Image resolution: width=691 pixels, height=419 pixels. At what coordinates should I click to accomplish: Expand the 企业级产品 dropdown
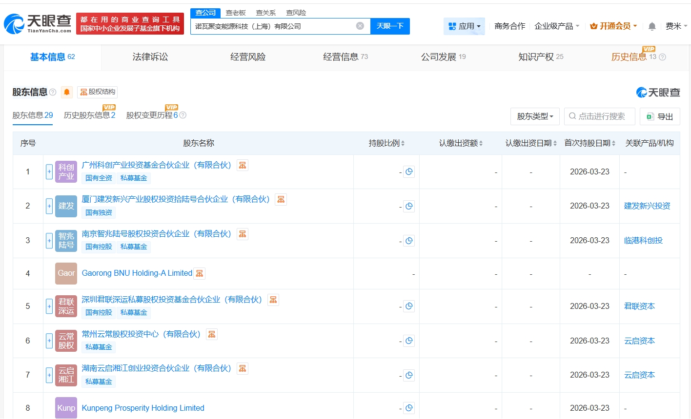[x=557, y=26]
